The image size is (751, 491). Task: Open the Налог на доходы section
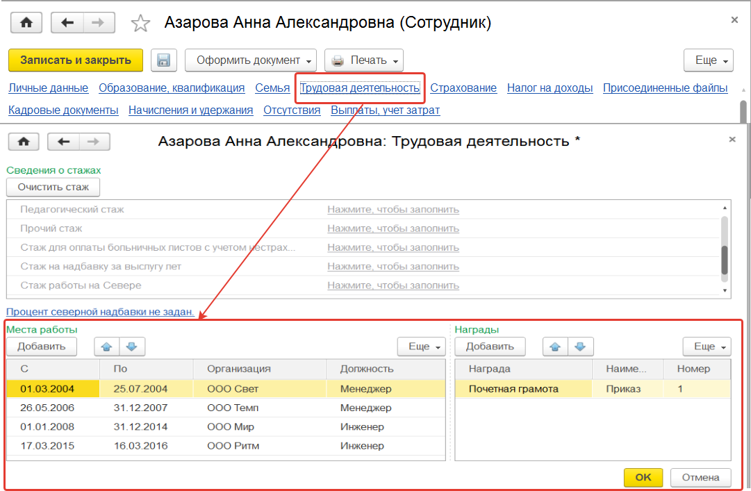point(550,88)
